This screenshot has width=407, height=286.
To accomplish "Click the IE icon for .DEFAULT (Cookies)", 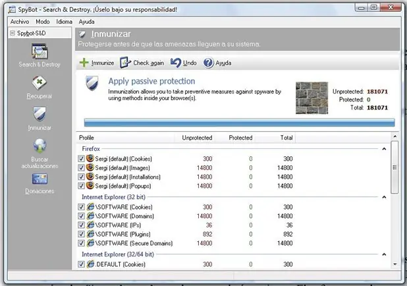I will (90, 264).
